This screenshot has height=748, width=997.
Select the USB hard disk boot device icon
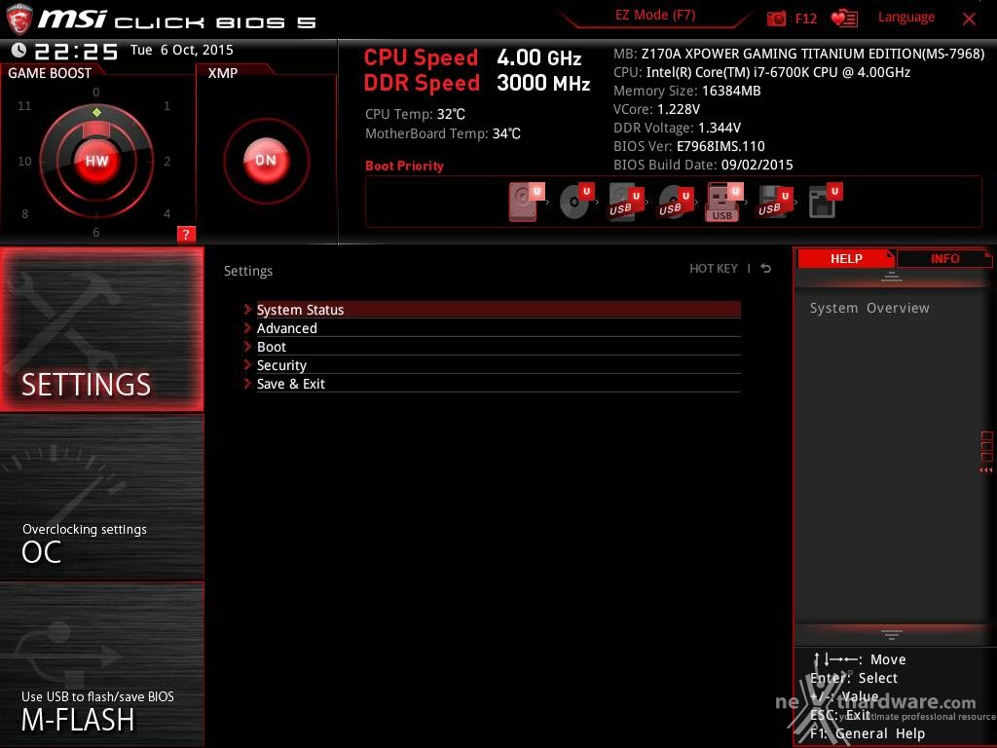[x=626, y=202]
